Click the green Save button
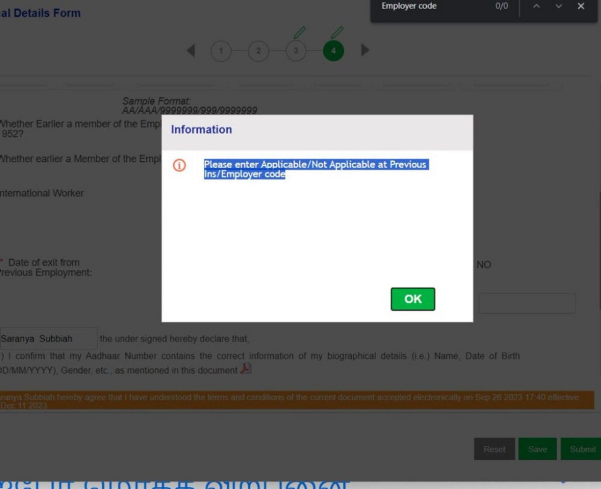601x489 pixels. pos(538,449)
